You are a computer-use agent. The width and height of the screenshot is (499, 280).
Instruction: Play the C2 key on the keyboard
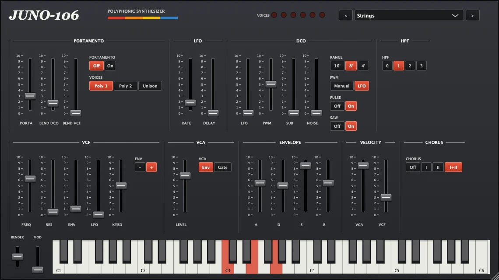tap(143, 267)
